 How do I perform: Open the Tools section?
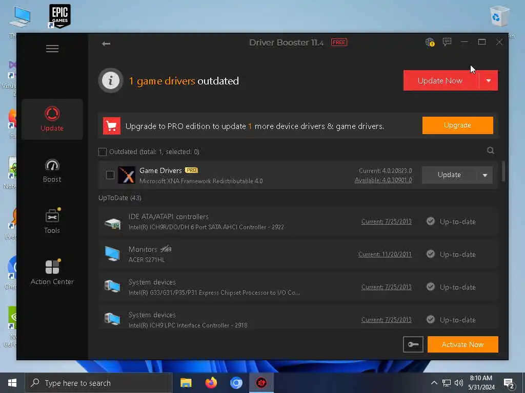(52, 221)
